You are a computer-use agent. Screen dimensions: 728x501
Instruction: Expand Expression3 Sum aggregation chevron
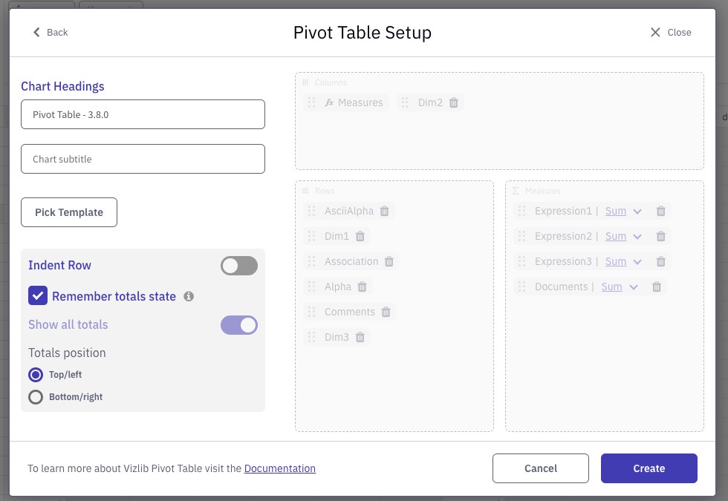click(x=637, y=262)
